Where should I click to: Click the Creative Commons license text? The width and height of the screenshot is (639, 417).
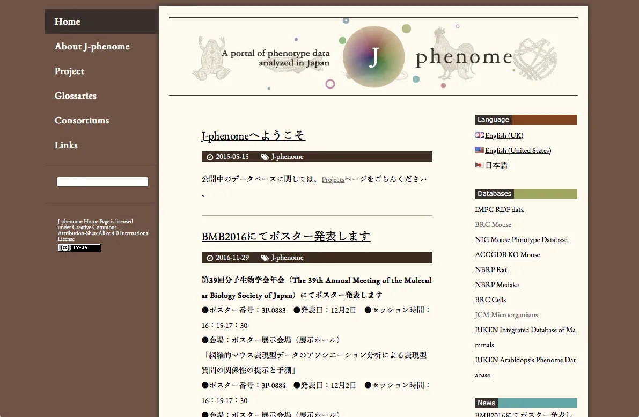coord(104,230)
